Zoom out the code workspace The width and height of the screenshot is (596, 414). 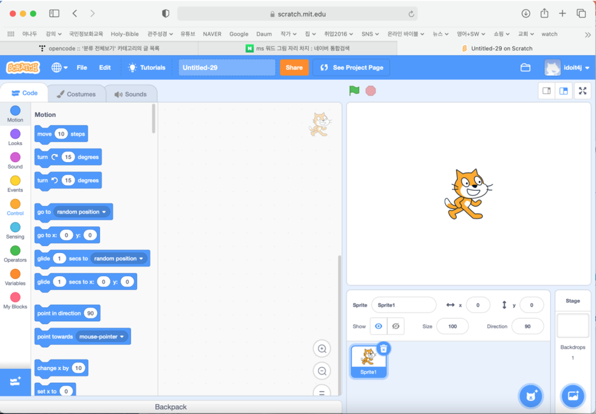pos(322,371)
